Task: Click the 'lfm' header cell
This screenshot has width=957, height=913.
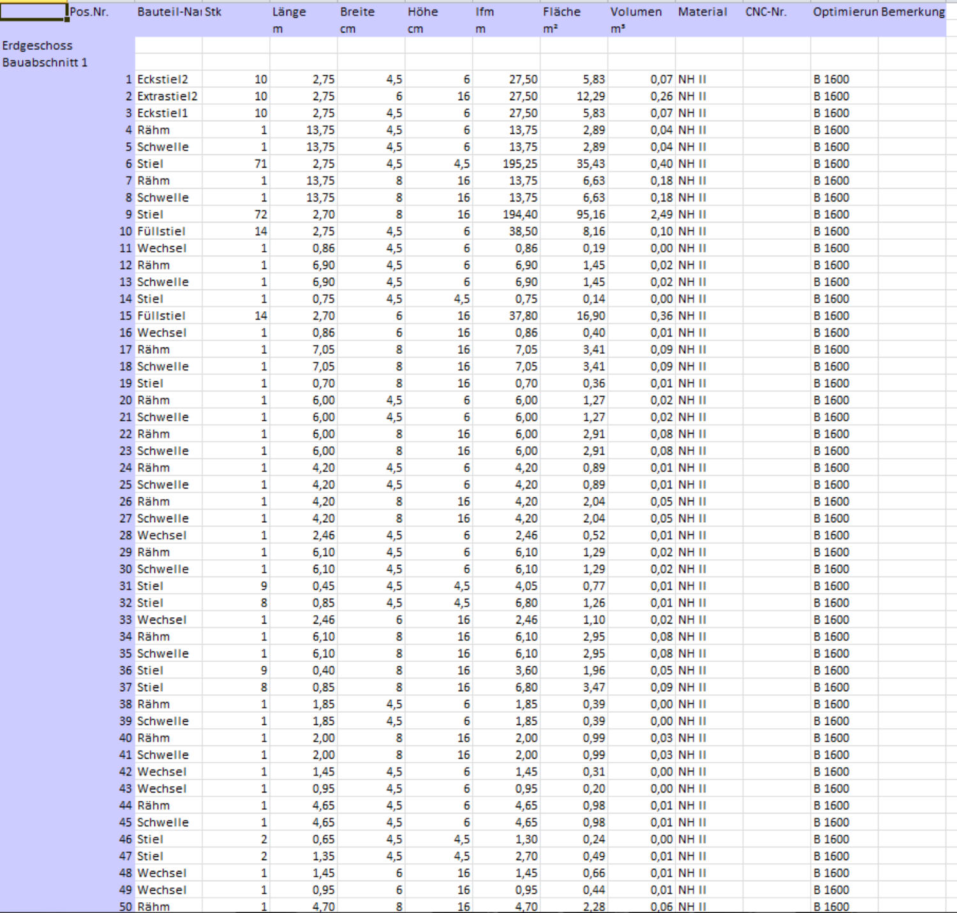Action: [507, 11]
